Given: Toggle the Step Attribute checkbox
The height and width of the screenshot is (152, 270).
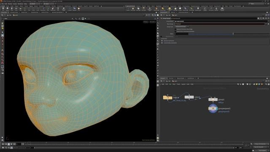Looking at the screenshot, I should (161, 37).
